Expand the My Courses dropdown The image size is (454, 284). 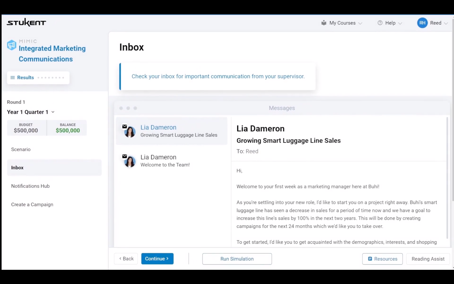coord(342,23)
